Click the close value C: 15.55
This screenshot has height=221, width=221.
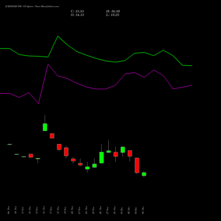pyautogui.click(x=77, y=11)
